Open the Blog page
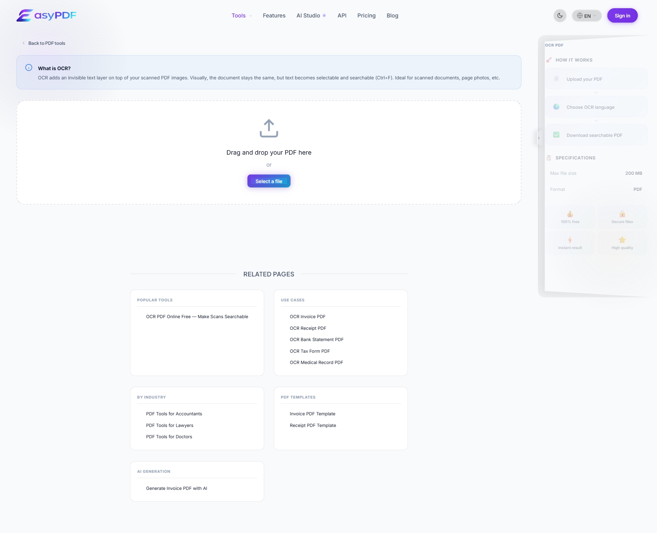Image resolution: width=657 pixels, height=533 pixels. (x=392, y=15)
